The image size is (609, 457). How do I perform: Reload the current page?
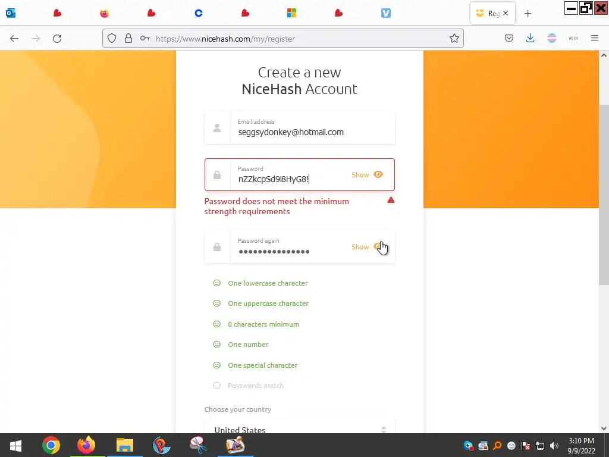click(x=57, y=39)
